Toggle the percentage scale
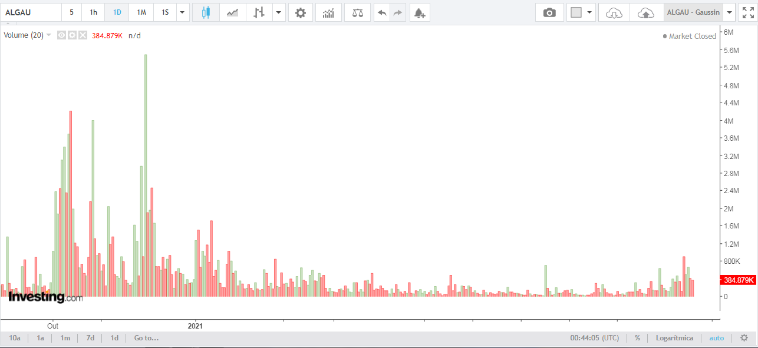This screenshot has width=758, height=348. 637,338
